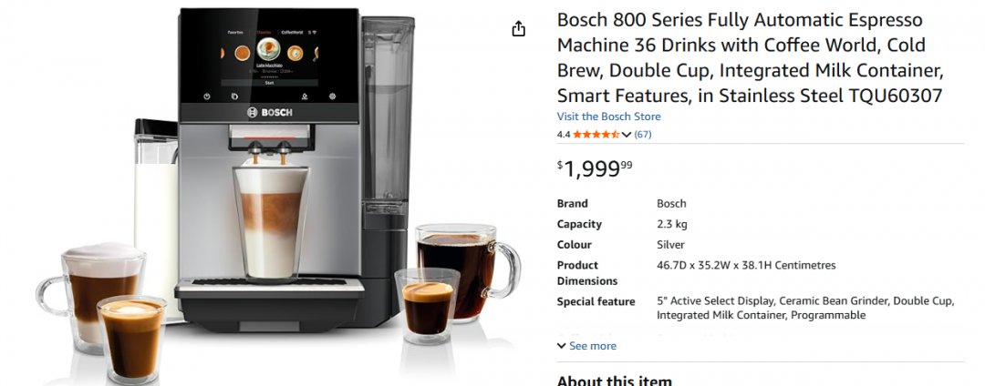Click the power icon on the machine display

pos(207,96)
